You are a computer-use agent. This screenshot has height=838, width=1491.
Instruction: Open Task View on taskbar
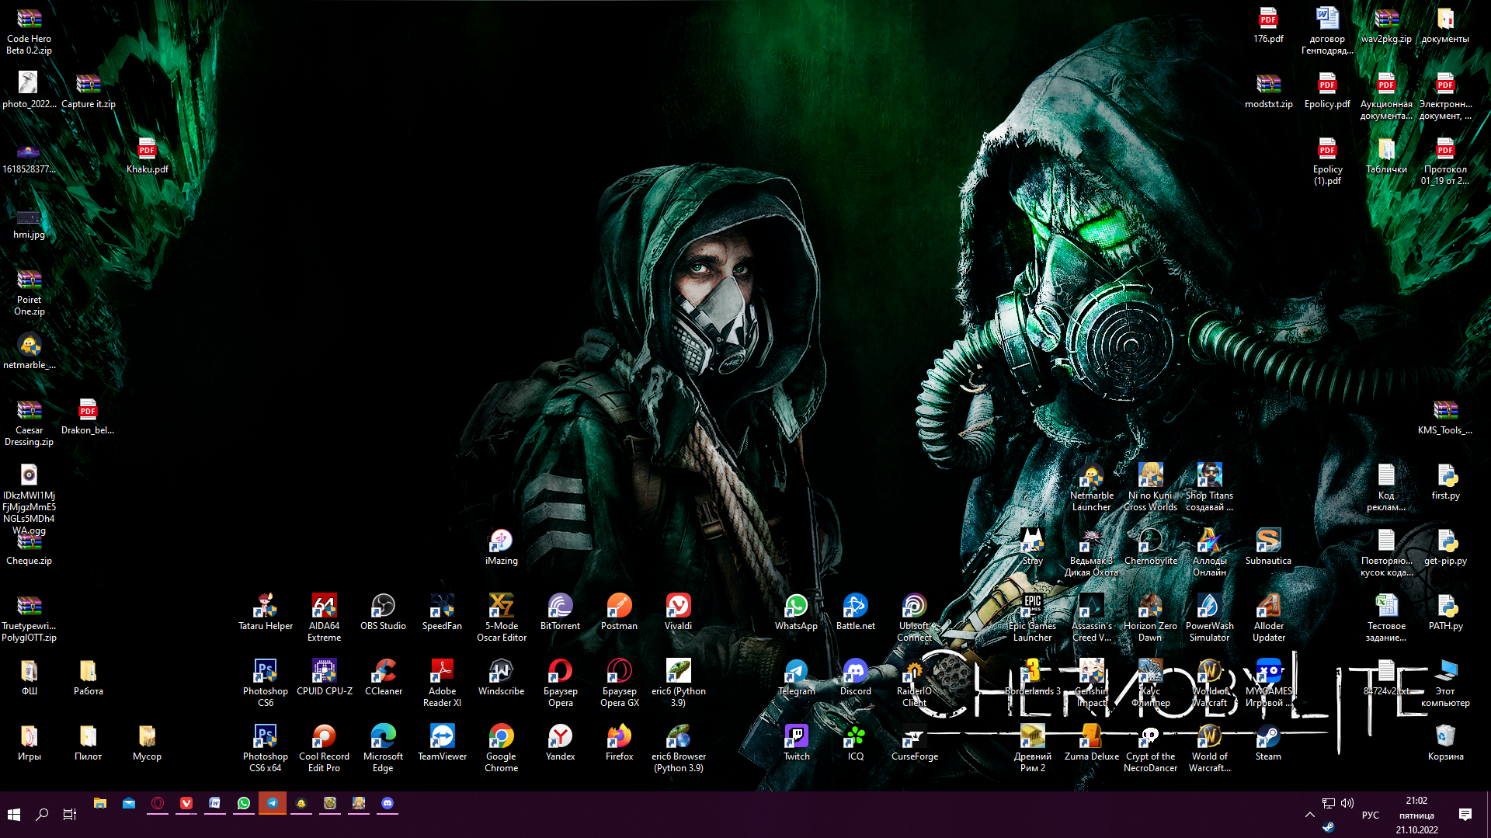(x=70, y=814)
